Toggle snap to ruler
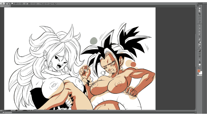 [42, 4]
